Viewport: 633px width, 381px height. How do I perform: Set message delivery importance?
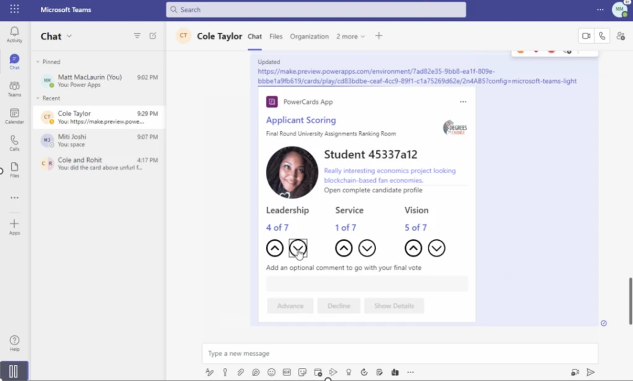point(225,372)
